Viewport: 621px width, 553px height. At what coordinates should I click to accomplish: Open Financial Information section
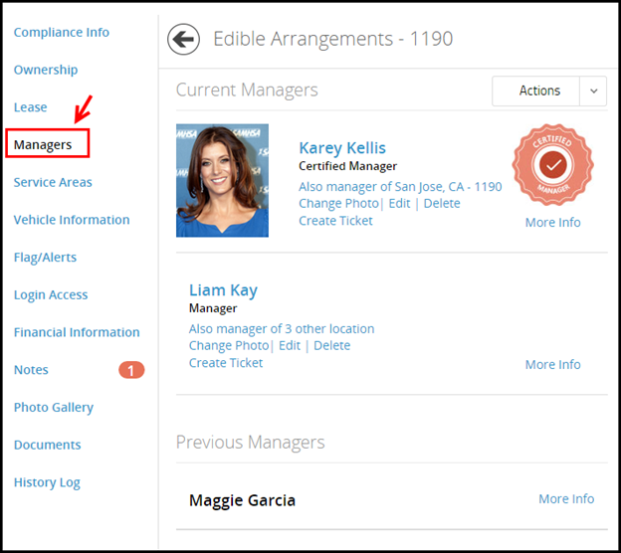pyautogui.click(x=77, y=332)
